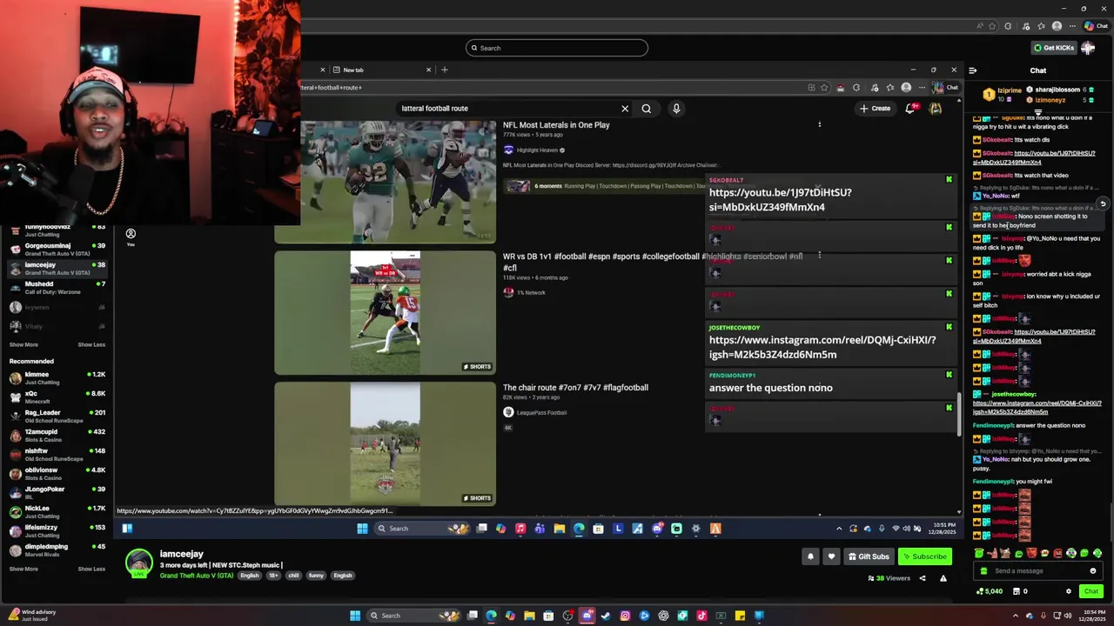The width and height of the screenshot is (1114, 626).
Task: Click the YouTube page scrollbar in stream
Action: [960, 415]
